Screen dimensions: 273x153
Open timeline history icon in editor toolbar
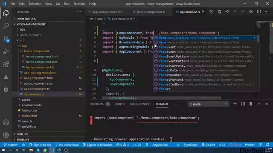click(212, 11)
